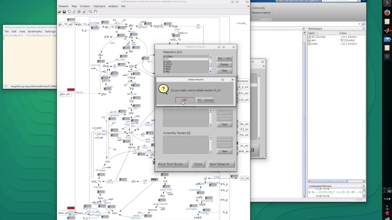Open MATLAB path dropdown arrow
The image size is (392, 220).
359,24
